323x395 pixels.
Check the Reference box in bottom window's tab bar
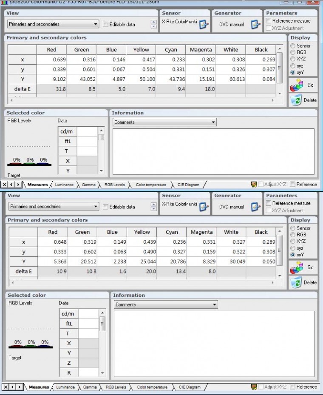[x=292, y=386]
